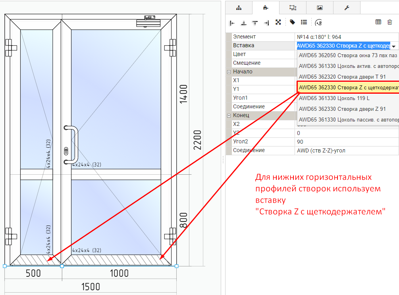This screenshot has width=399, height=295.
Task: Click the align to left edge icon
Action: coord(232,23)
